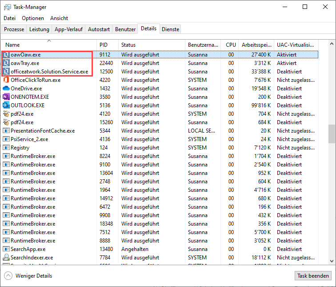This screenshot has width=336, height=287.
Task: Select the SearchApp.exe process name
Action: (x=28, y=249)
